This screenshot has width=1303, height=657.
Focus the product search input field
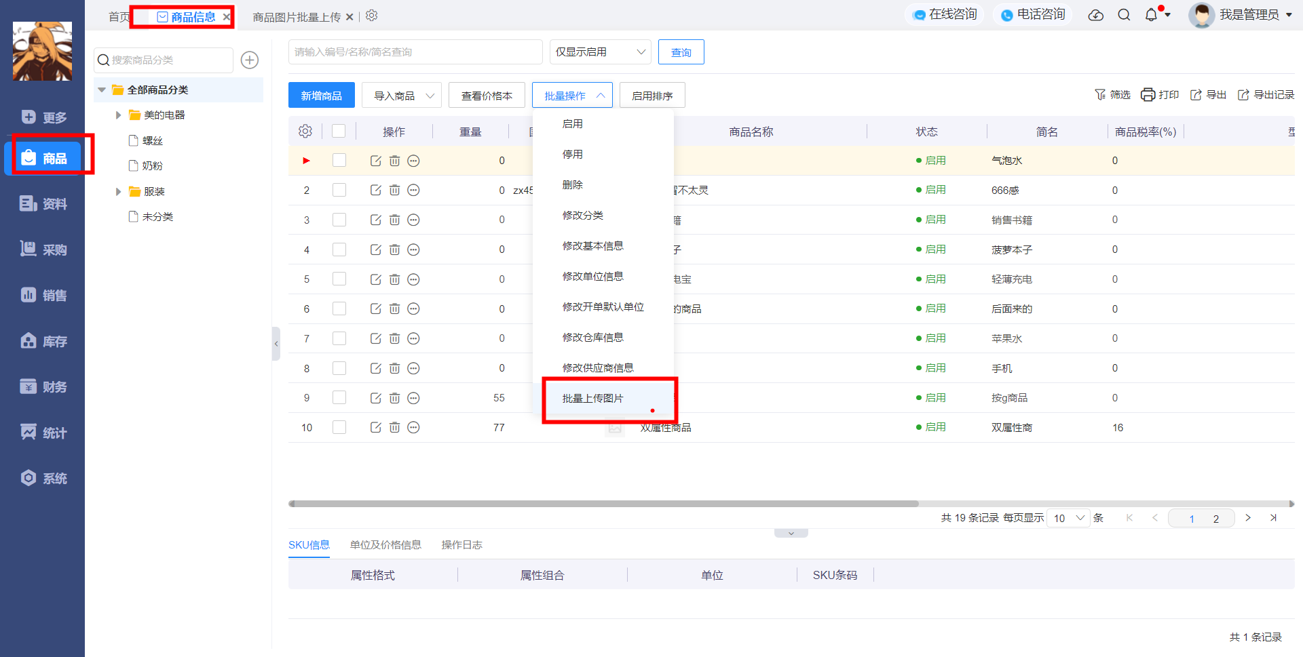(x=415, y=52)
